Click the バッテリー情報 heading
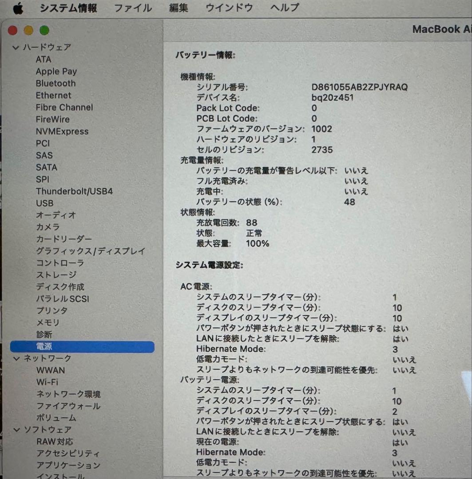 206,55
